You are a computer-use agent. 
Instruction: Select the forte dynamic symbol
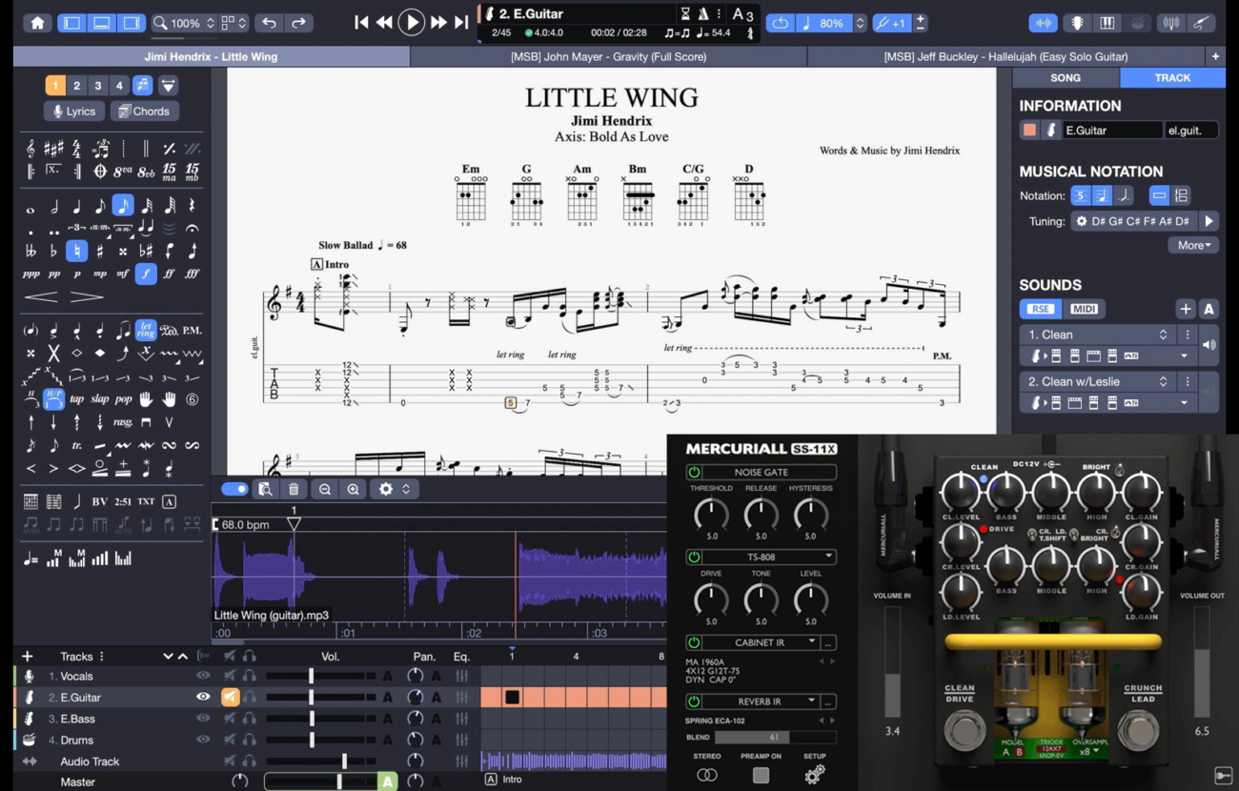[146, 274]
